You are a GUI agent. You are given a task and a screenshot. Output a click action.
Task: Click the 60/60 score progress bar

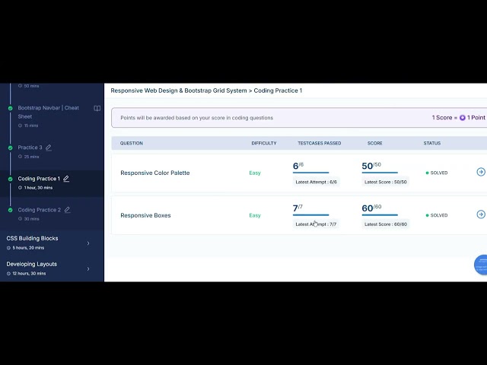click(380, 214)
